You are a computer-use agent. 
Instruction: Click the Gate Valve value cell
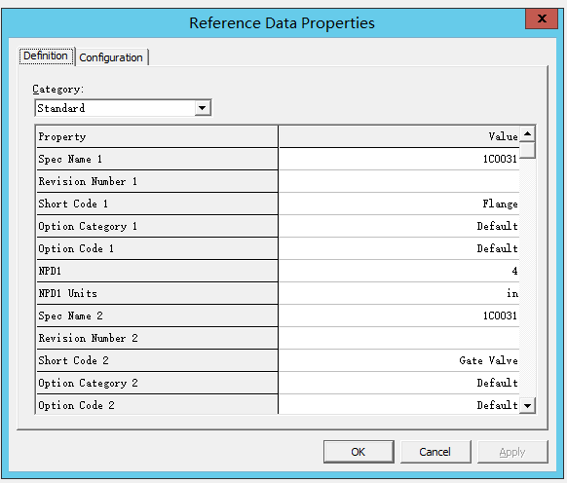pos(399,361)
